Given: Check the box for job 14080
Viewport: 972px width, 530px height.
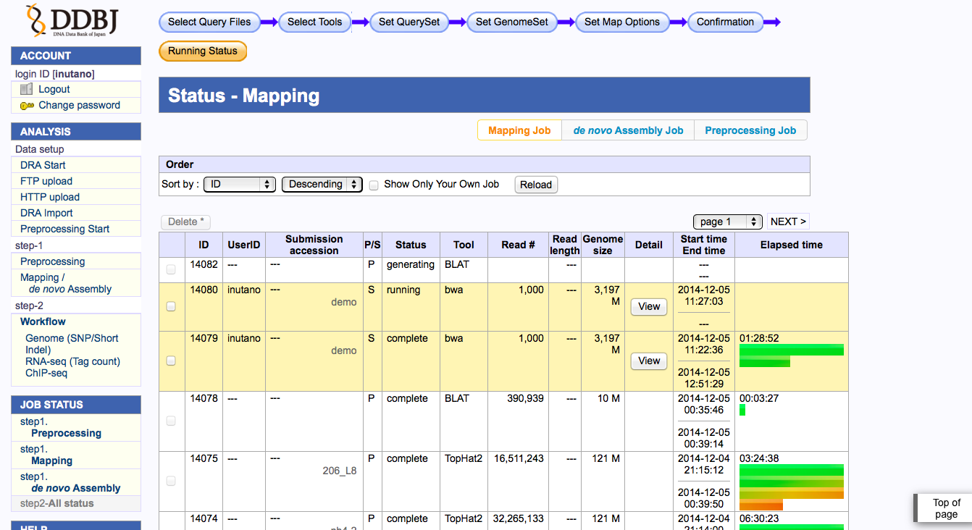Looking at the screenshot, I should 171,306.
